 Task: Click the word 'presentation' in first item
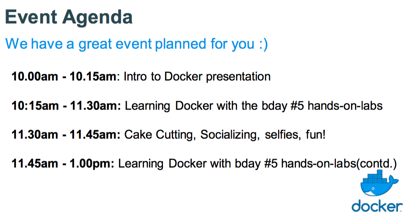click(238, 77)
